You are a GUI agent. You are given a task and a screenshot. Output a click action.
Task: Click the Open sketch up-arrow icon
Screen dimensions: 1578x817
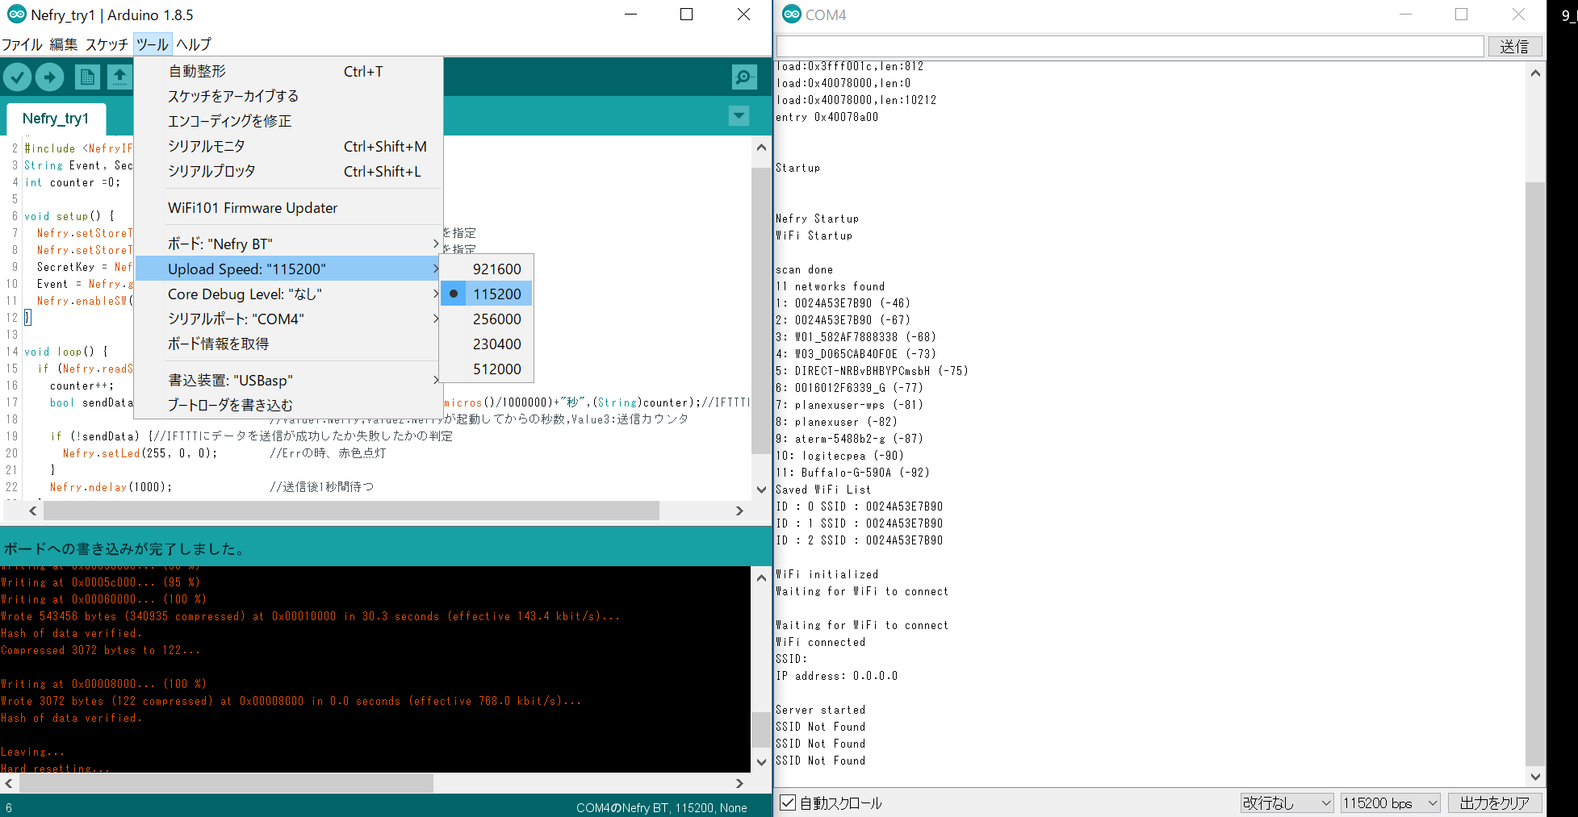(119, 77)
